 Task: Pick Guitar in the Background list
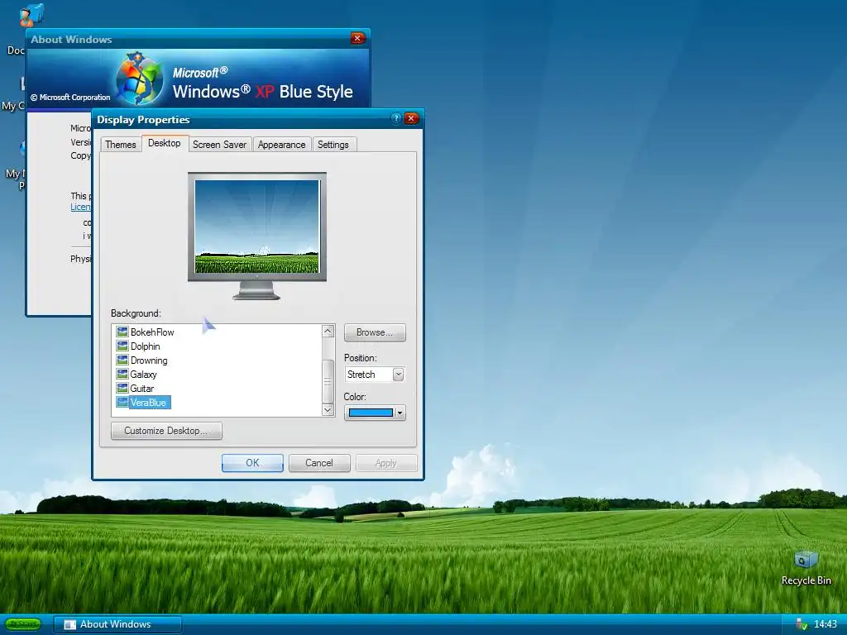(x=141, y=389)
